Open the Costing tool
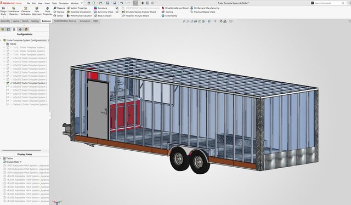Image resolution: width=351 pixels, height=205 pixels. pos(167,12)
